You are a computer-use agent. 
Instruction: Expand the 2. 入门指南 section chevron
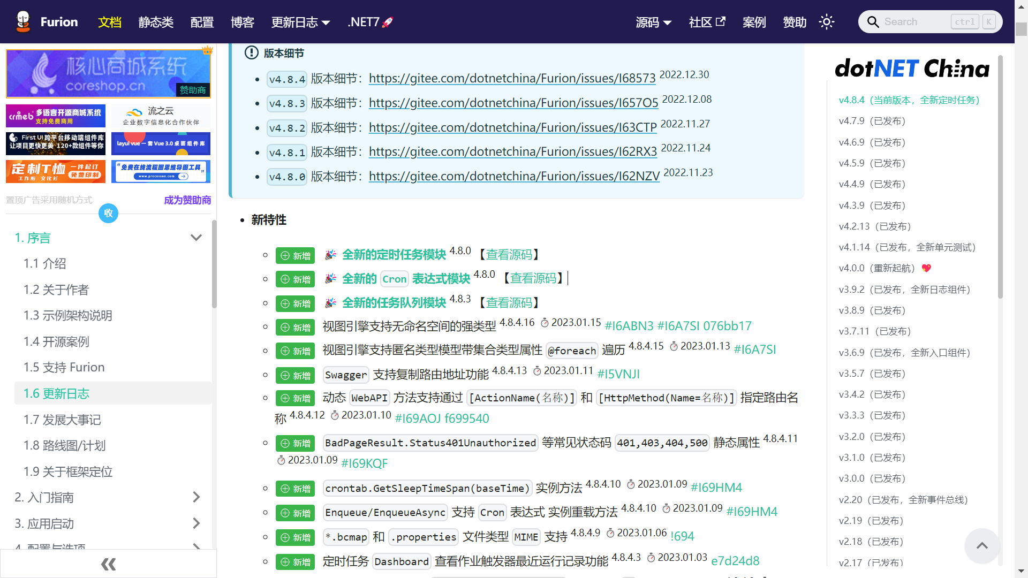click(x=196, y=497)
